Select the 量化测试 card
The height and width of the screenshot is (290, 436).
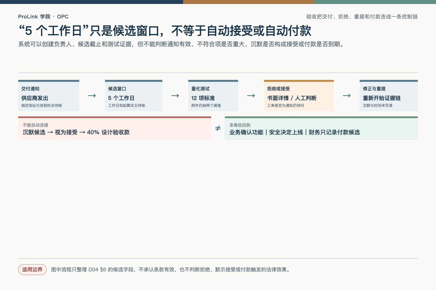click(x=213, y=95)
